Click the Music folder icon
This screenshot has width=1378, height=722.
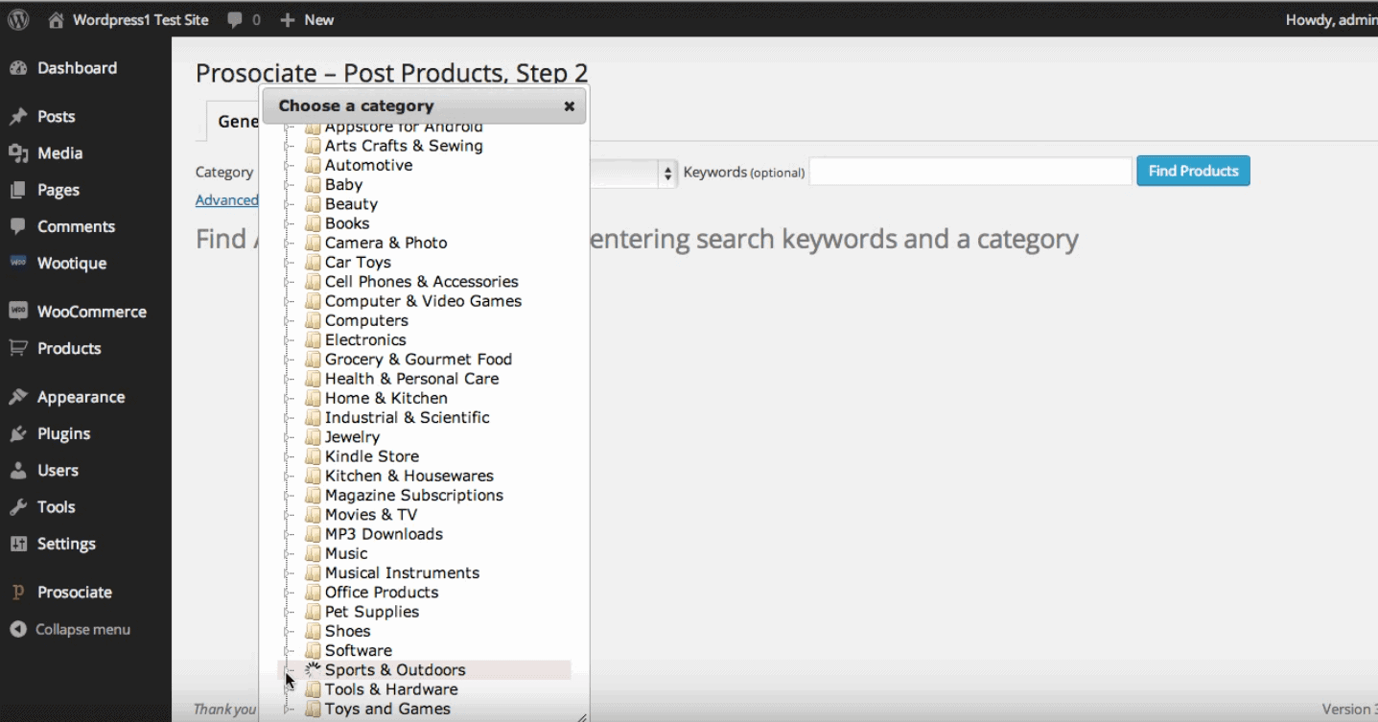pyautogui.click(x=313, y=554)
